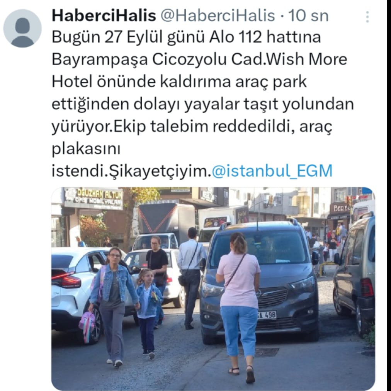Click the pink striped backpack in photo
This screenshot has width=391, height=391.
pyautogui.click(x=88, y=326)
